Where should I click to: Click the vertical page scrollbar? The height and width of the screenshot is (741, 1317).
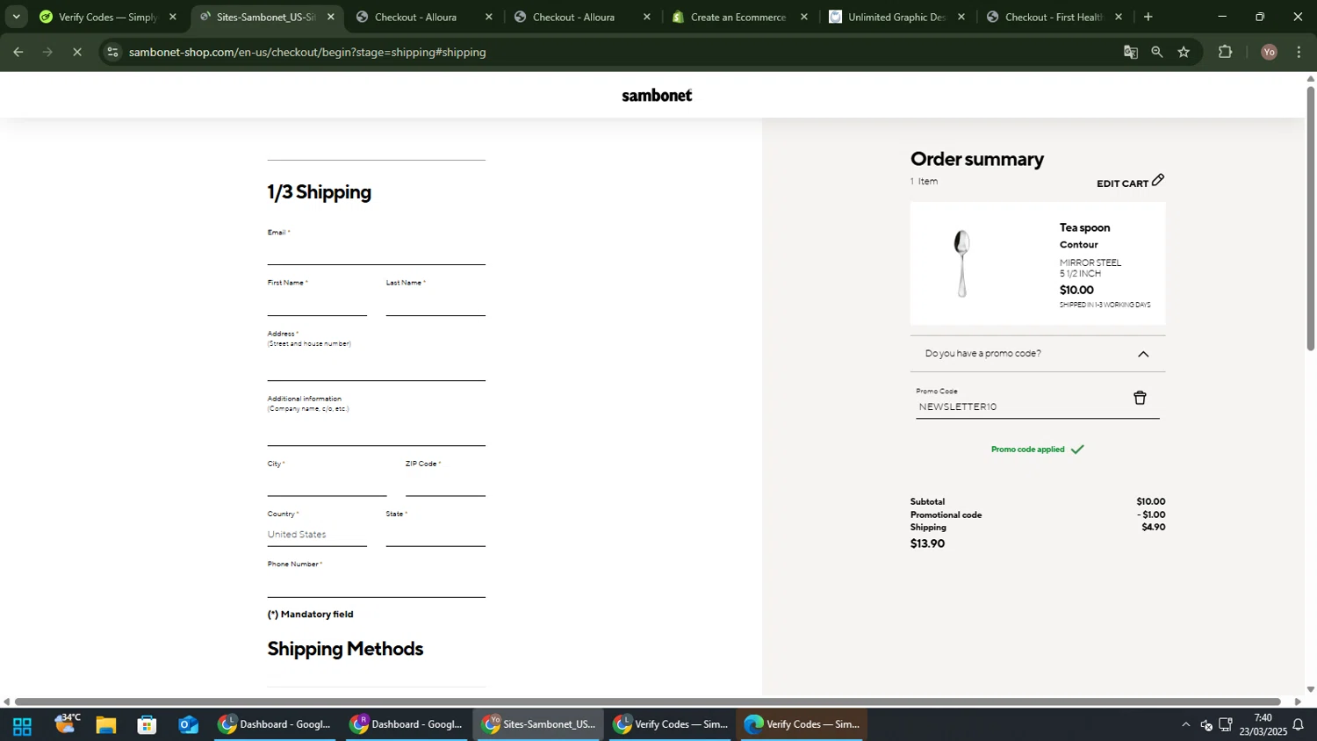coord(1311,219)
